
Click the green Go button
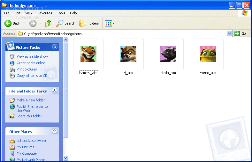click(240, 34)
